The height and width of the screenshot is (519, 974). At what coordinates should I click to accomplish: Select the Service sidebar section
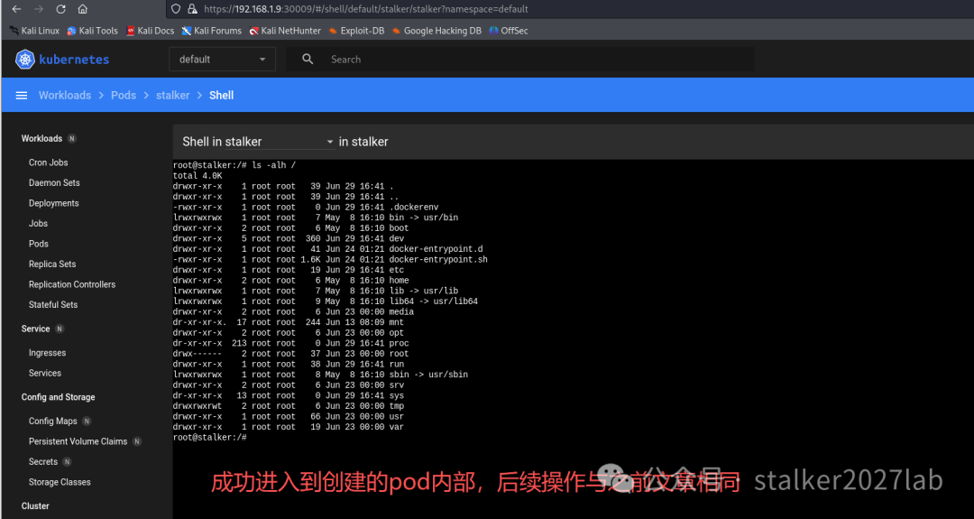point(35,329)
